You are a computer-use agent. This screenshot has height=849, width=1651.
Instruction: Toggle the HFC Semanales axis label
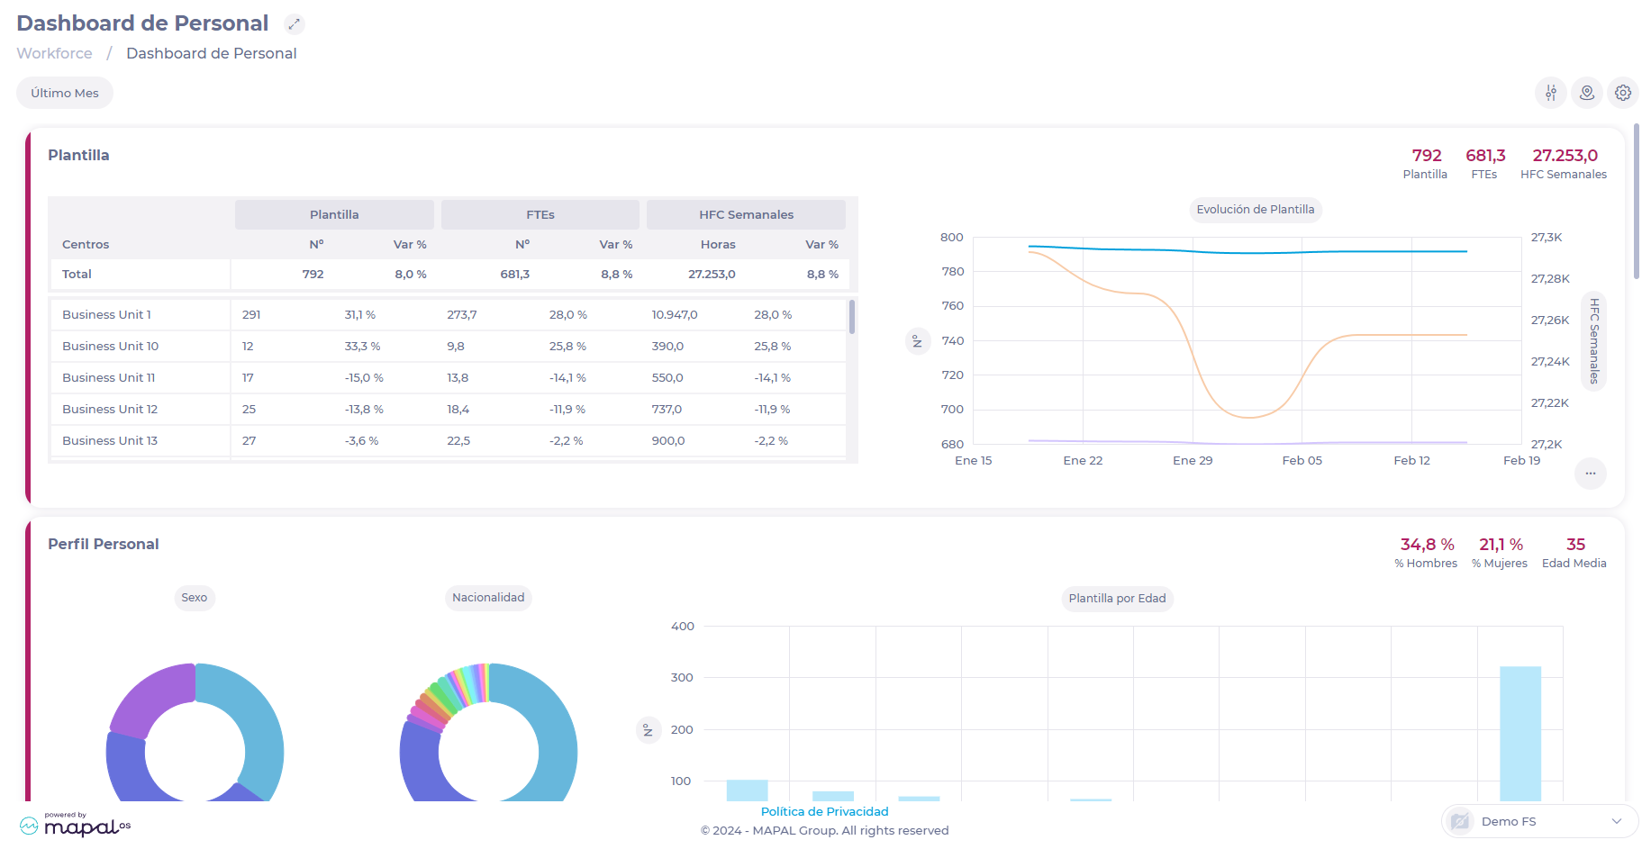coord(1593,341)
